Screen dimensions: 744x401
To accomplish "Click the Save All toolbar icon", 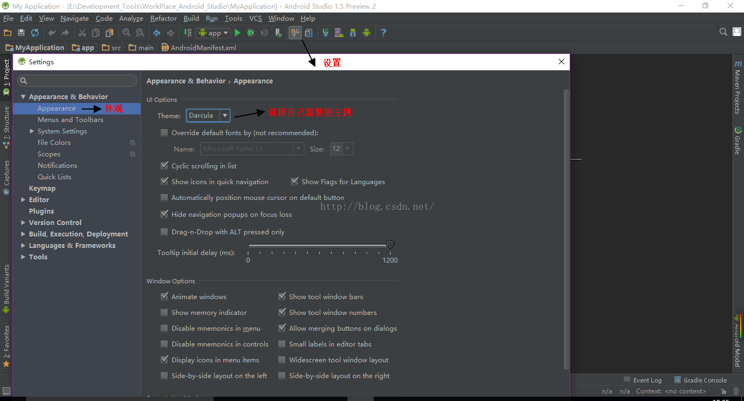I will coord(21,33).
